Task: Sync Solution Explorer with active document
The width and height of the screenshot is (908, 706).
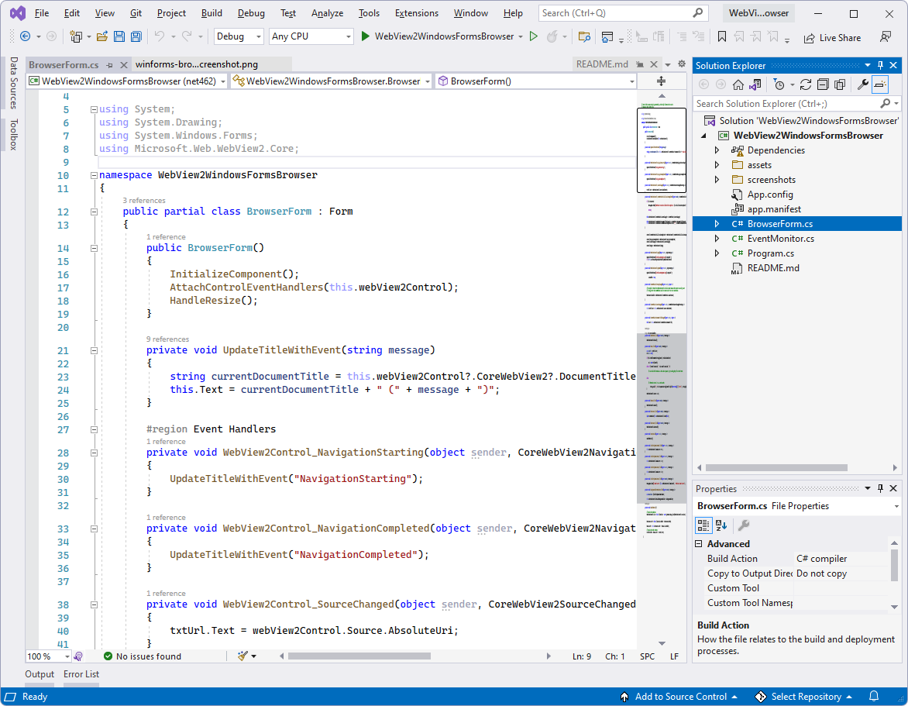Action: pos(754,84)
